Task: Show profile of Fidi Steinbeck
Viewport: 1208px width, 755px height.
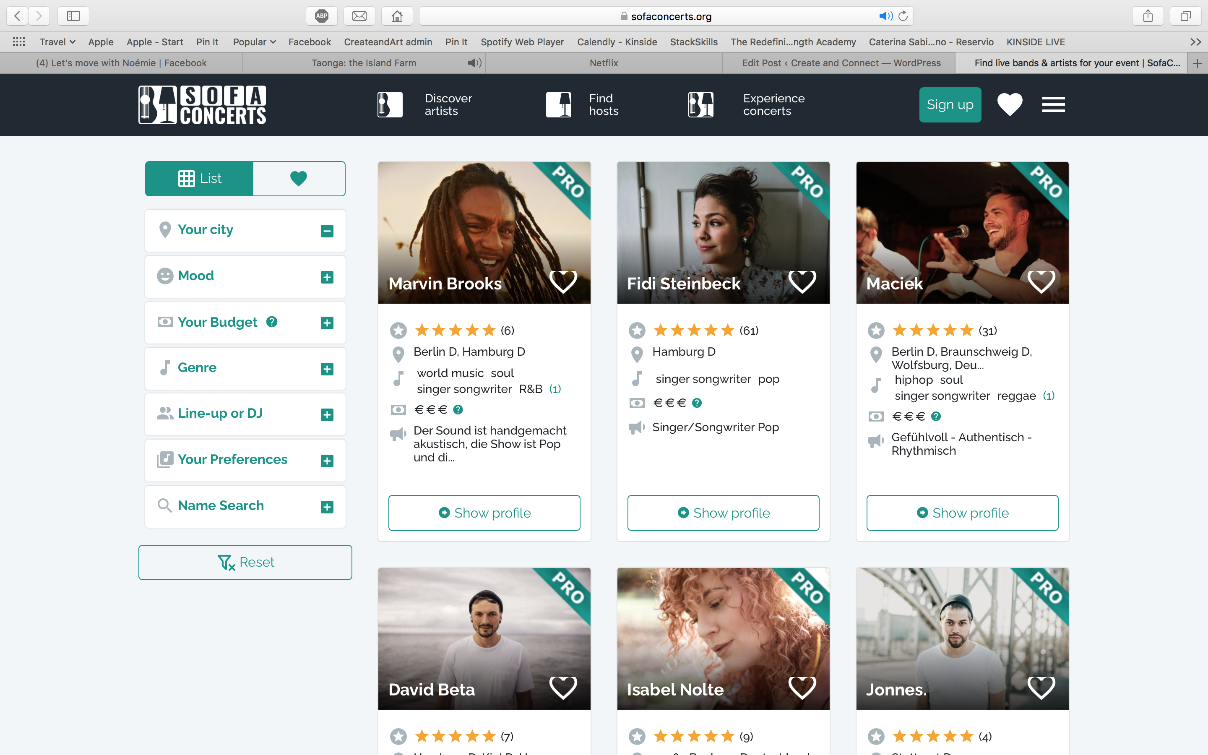Action: click(x=723, y=513)
